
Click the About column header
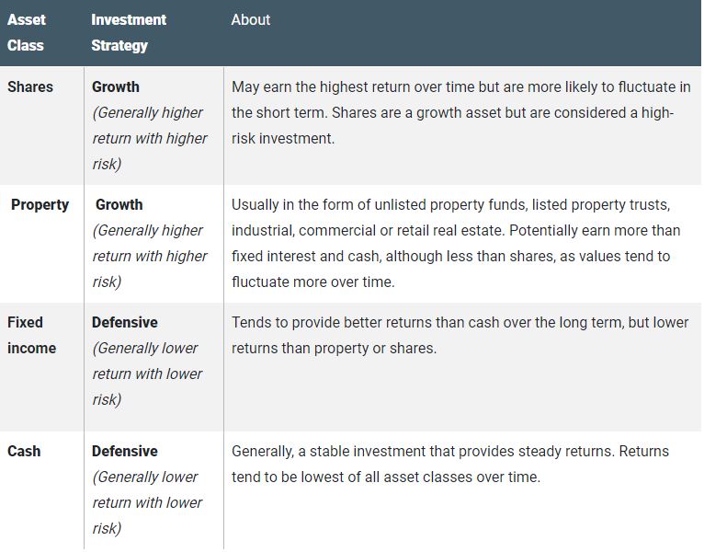tap(251, 19)
